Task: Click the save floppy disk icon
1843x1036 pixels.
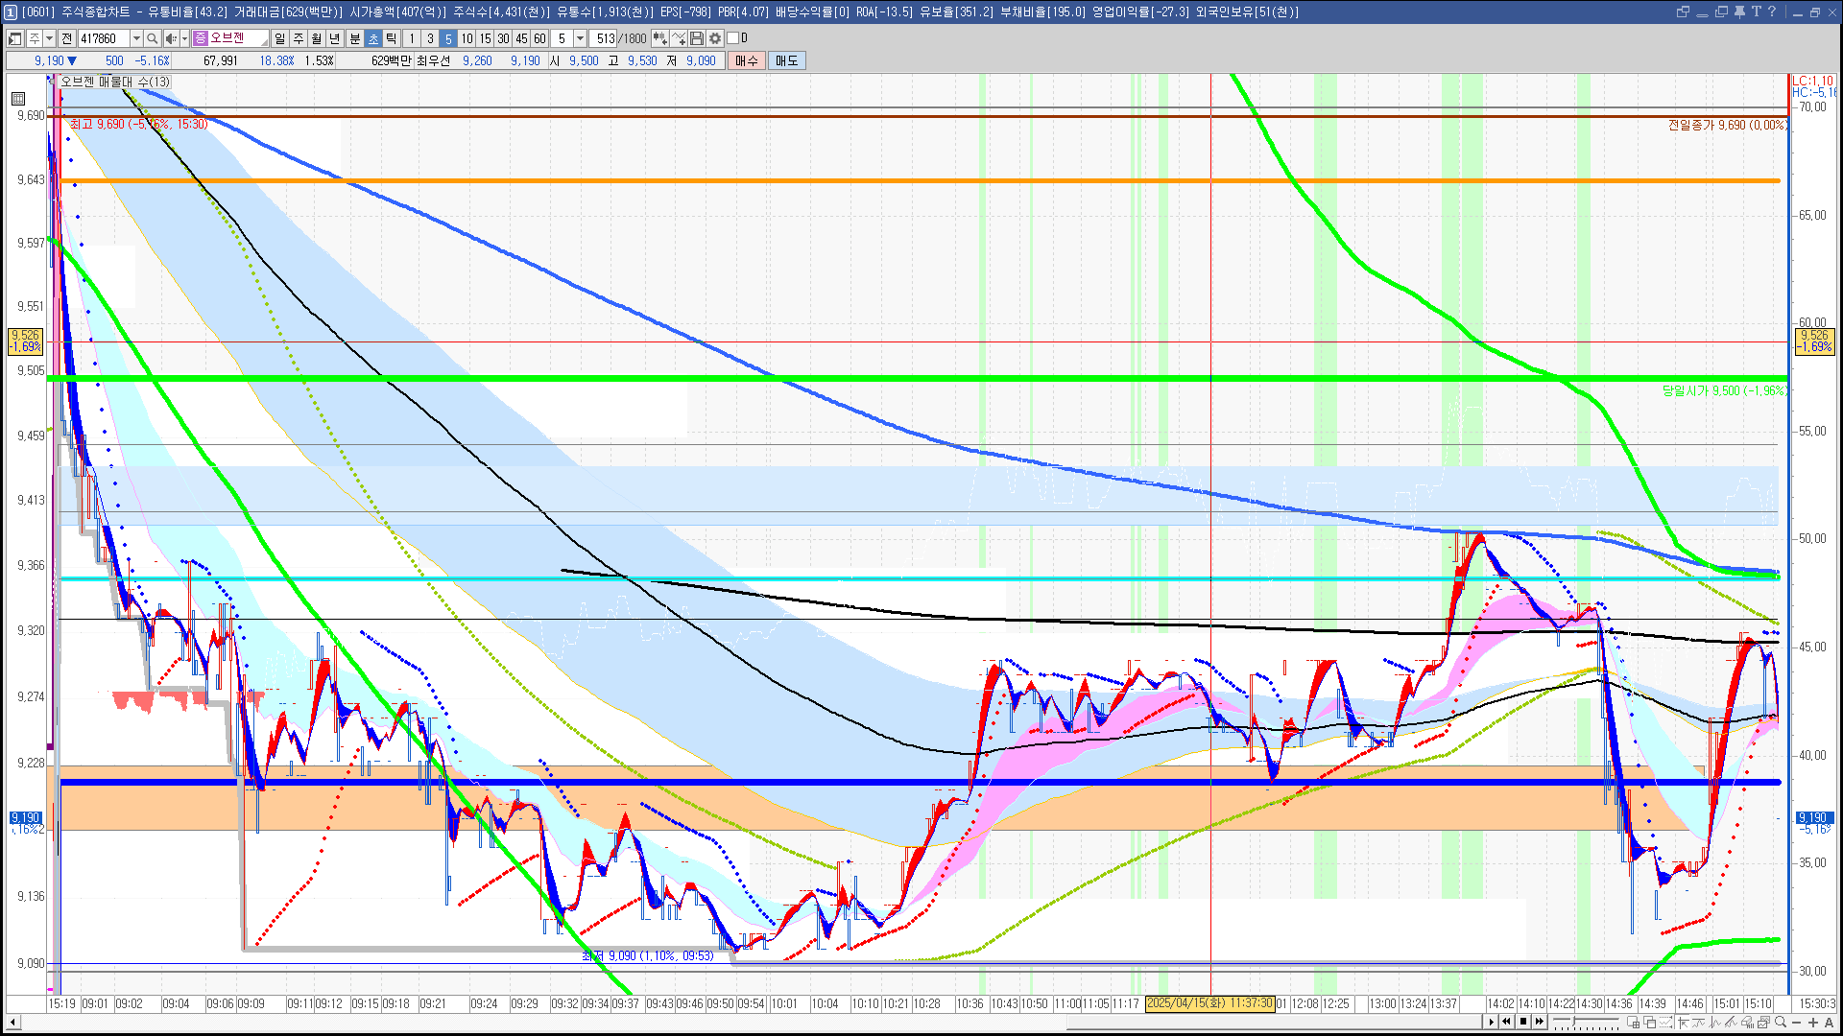Action: pyautogui.click(x=698, y=38)
